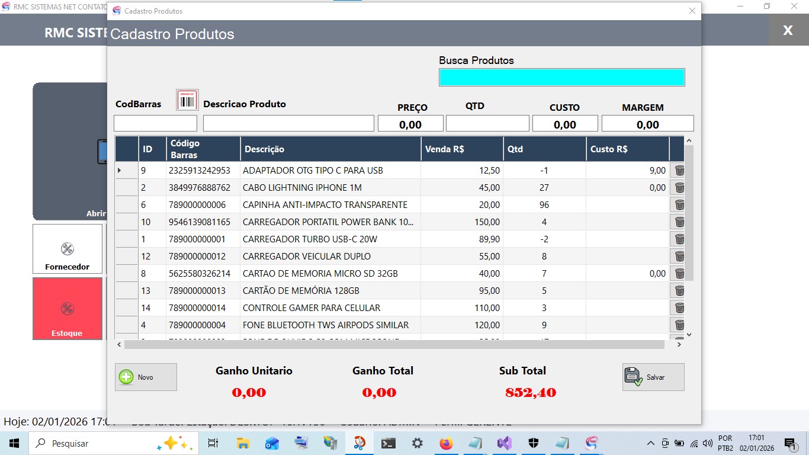Click trash icon for CABO LIGHTNING IPHONE 1M

click(679, 188)
